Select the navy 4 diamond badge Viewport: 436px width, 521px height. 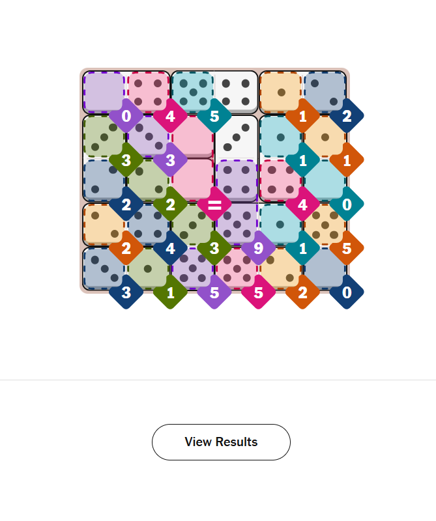(x=170, y=247)
